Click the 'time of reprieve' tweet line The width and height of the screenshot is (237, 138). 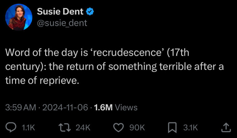coord(42,80)
